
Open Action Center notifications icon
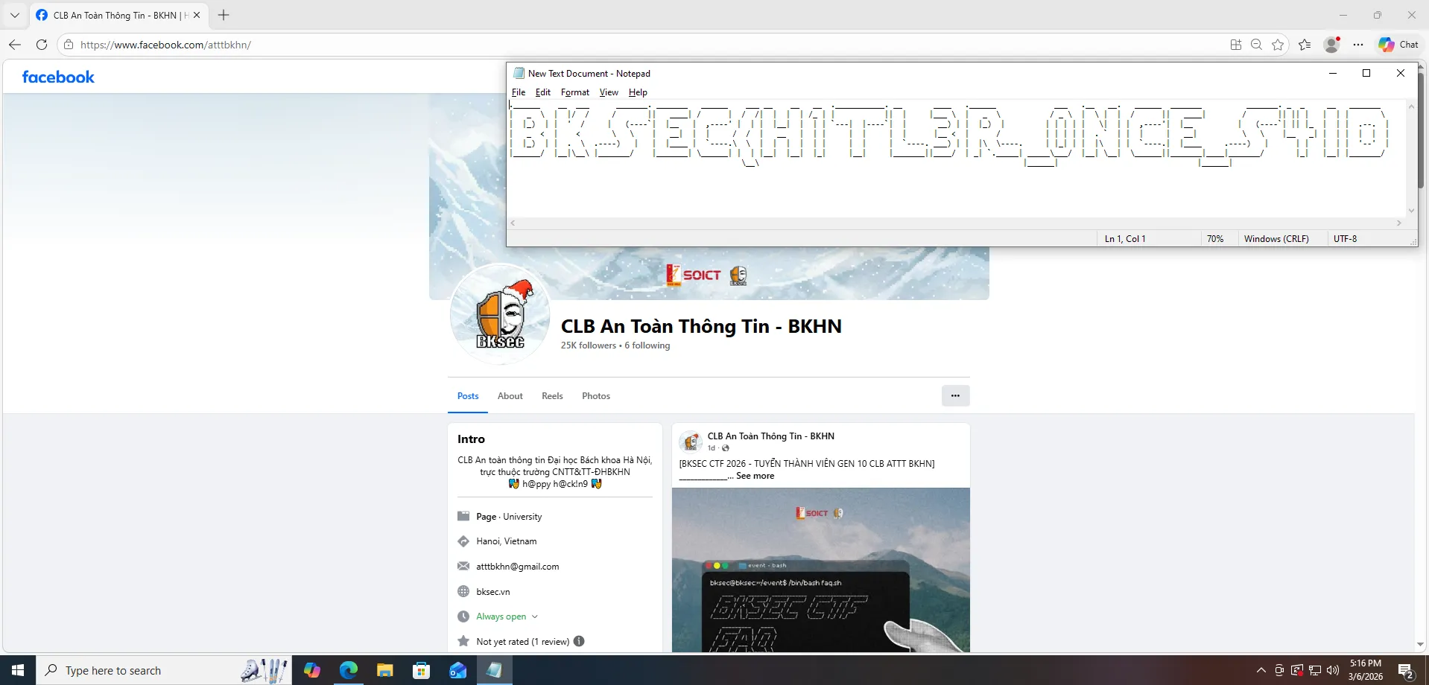tap(1405, 670)
